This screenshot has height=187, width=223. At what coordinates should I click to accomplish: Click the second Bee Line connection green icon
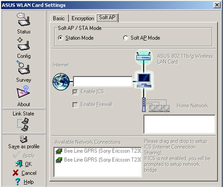coord(59,160)
